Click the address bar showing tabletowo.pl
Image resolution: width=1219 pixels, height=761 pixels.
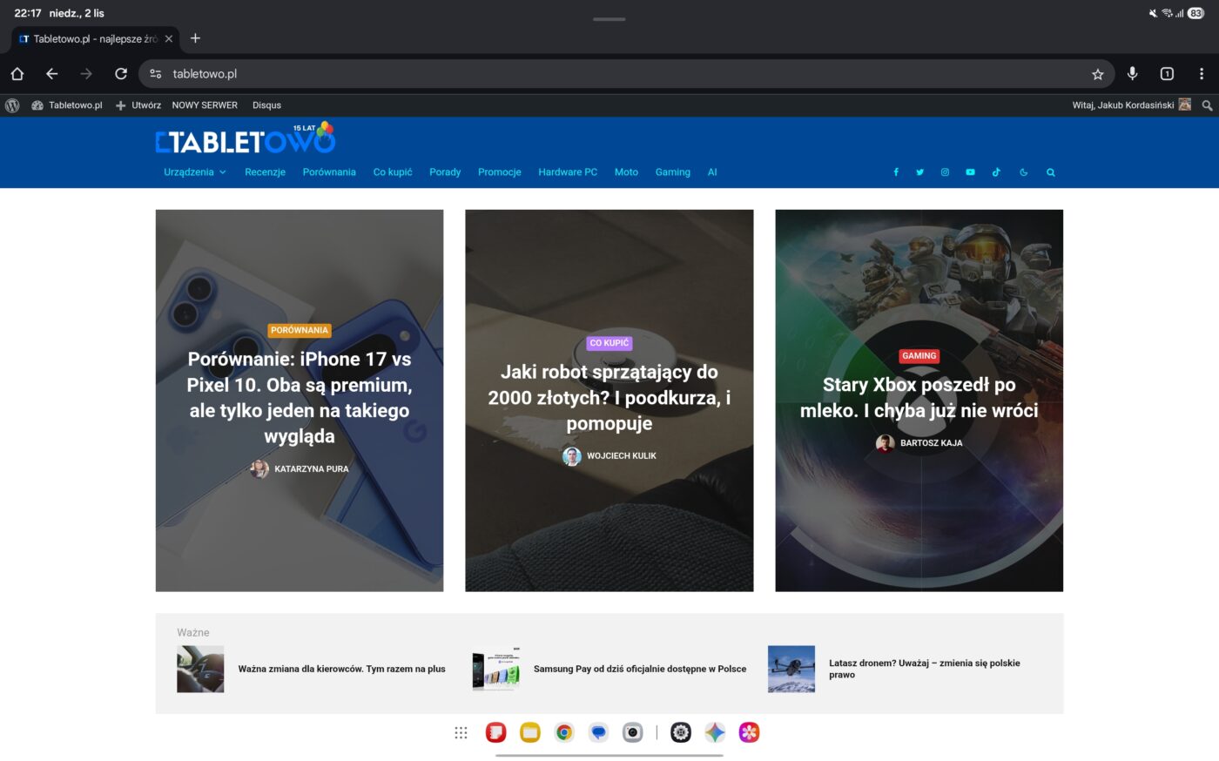click(609, 74)
